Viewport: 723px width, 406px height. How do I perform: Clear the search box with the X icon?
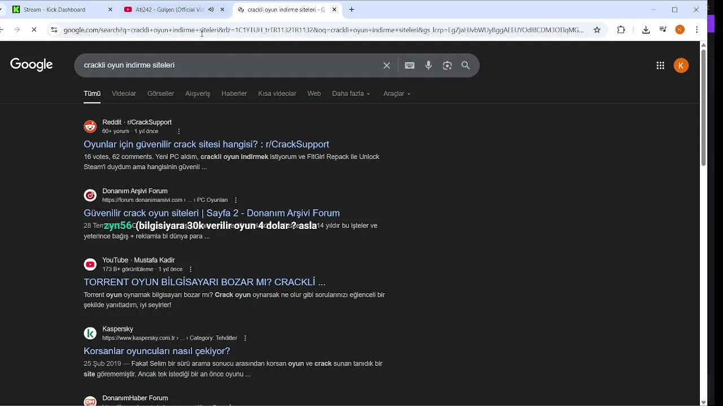[x=386, y=65]
